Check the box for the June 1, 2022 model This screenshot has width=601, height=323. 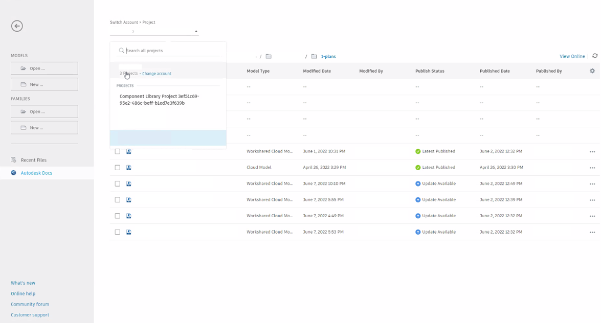[118, 151]
